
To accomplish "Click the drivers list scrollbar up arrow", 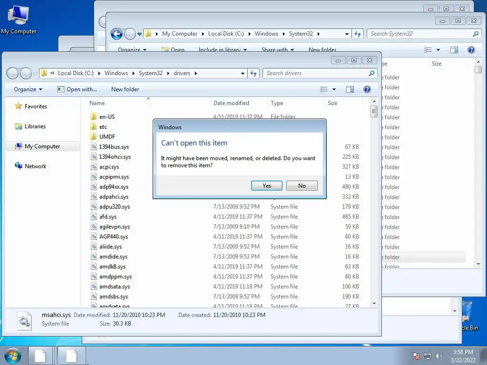I will (374, 102).
